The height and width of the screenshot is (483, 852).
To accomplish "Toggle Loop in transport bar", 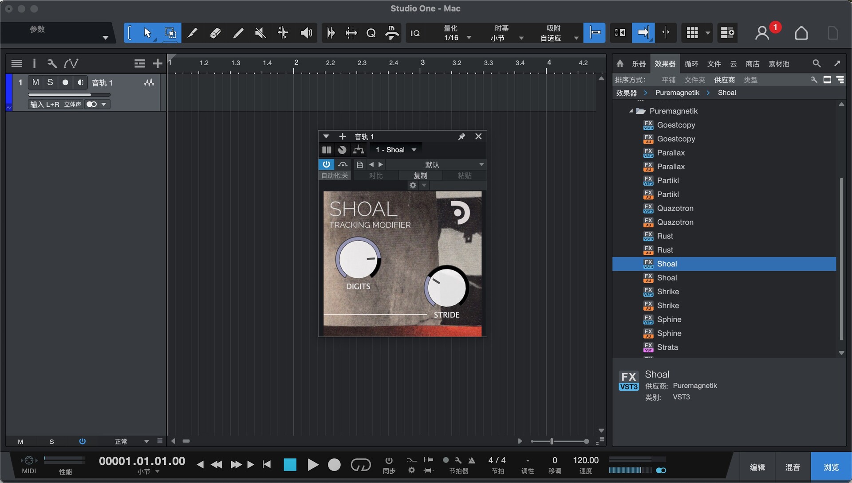I will pos(360,465).
